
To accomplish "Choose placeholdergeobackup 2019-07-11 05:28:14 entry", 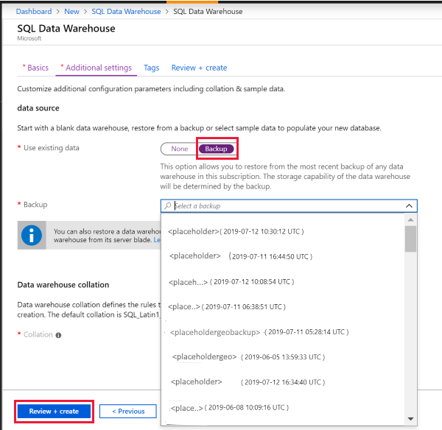I will coord(283,332).
